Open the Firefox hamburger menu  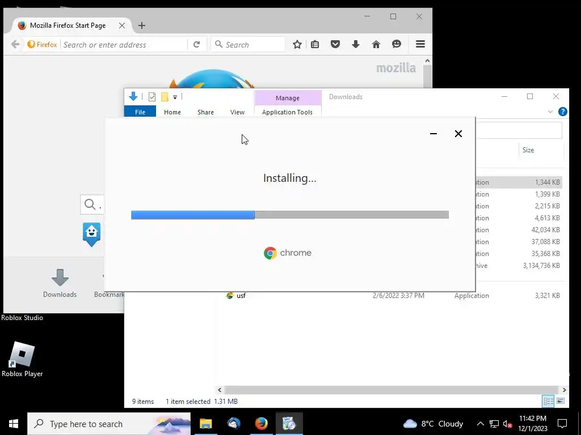(x=420, y=44)
